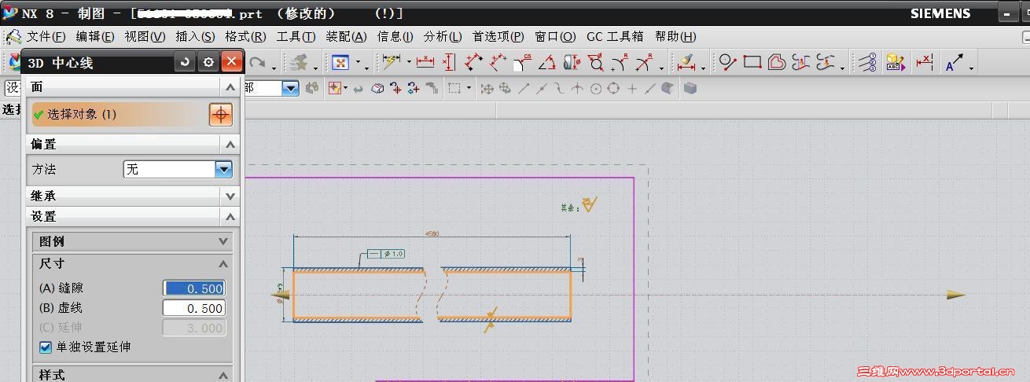Click the Fit View icon in toolbar

click(x=340, y=62)
